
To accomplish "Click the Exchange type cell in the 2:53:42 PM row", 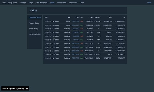I will (x=67, y=36).
